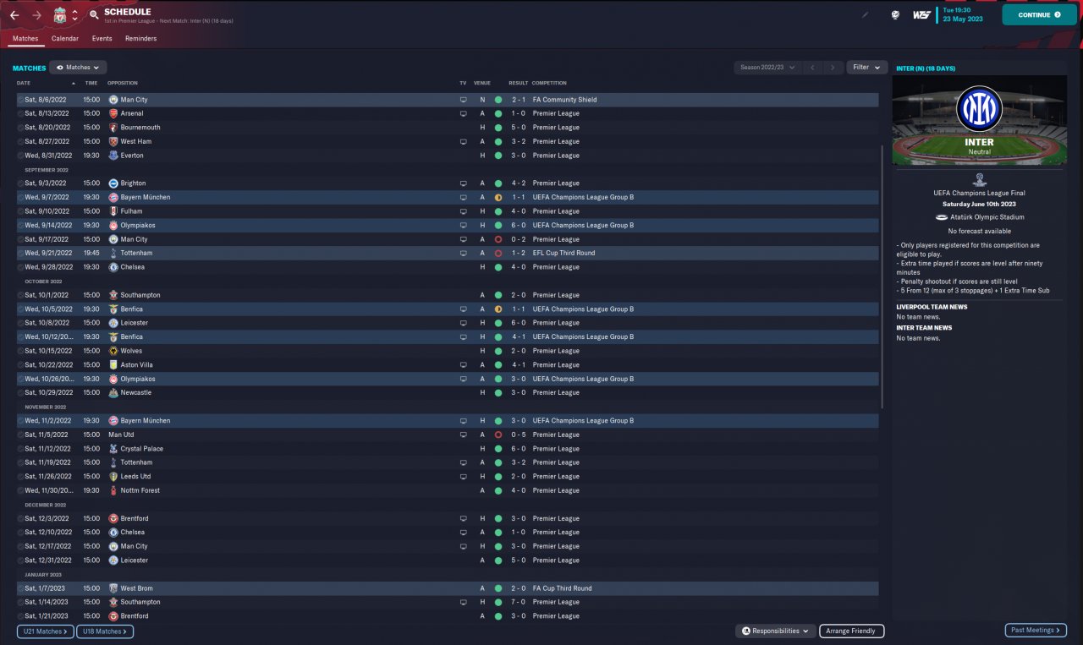1083x645 pixels.
Task: Open U18 Matches
Action: tap(105, 631)
